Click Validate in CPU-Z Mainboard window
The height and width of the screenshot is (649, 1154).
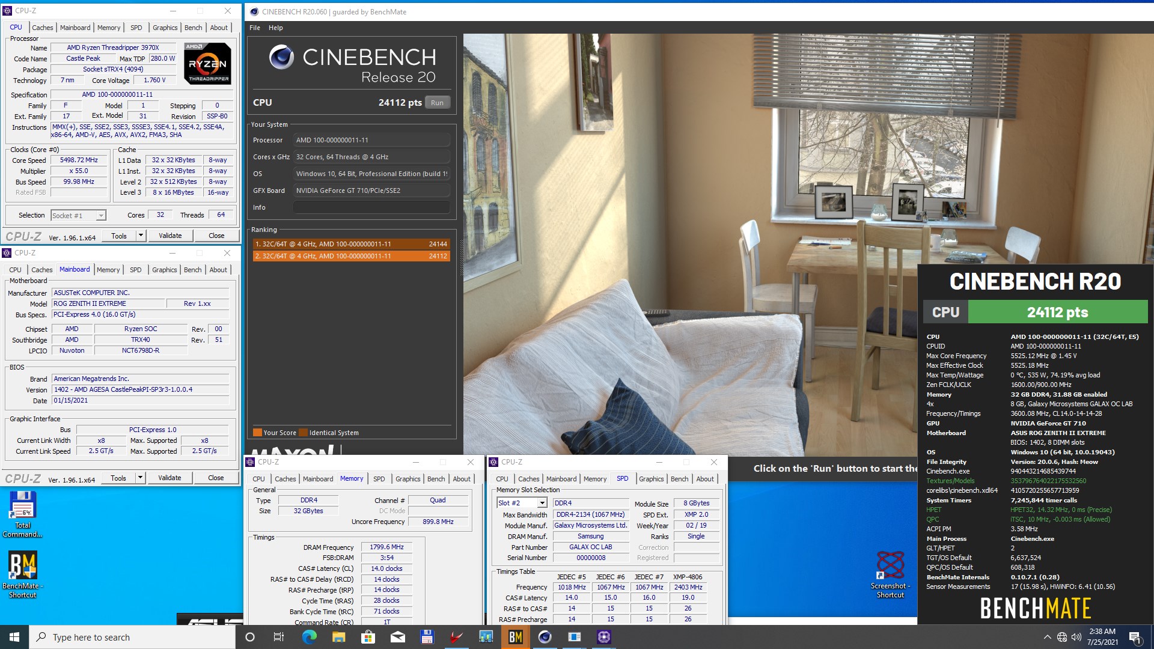pyautogui.click(x=169, y=478)
